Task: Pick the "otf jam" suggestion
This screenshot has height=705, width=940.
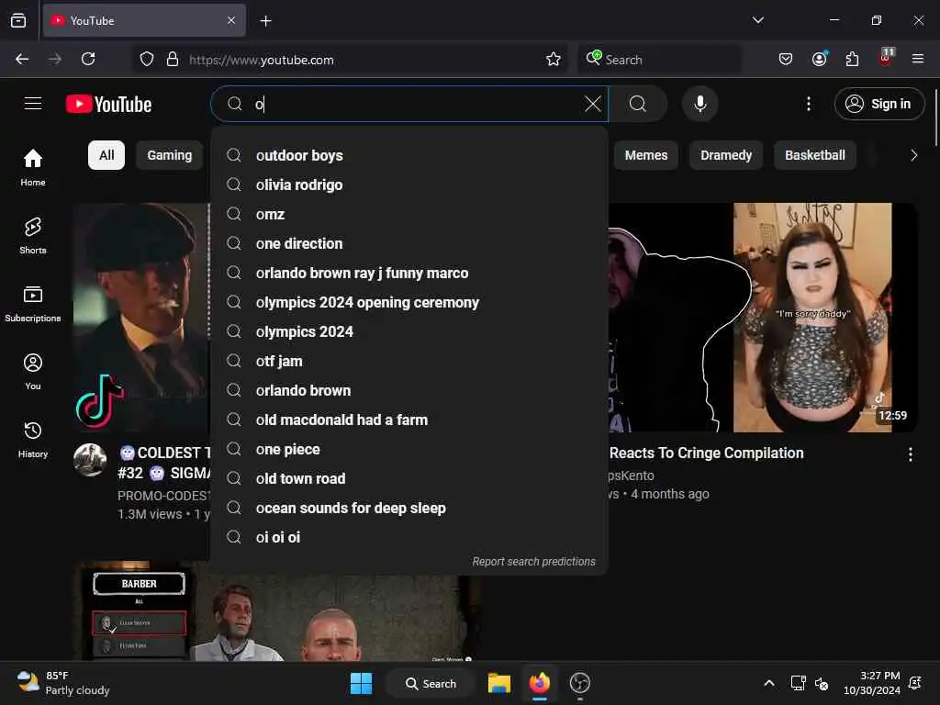Action: click(409, 361)
